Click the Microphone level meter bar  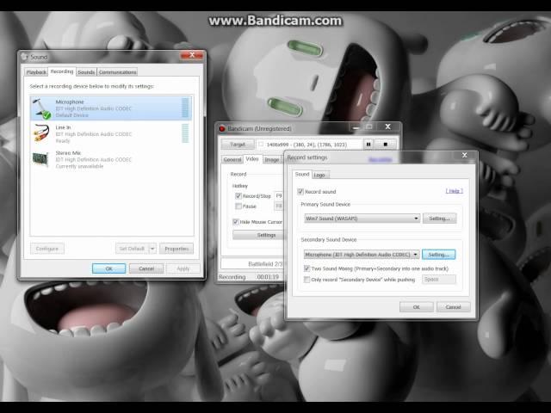tap(185, 108)
